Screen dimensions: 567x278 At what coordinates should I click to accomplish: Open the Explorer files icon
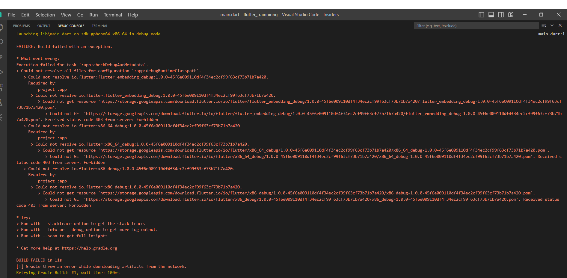click(x=1, y=28)
